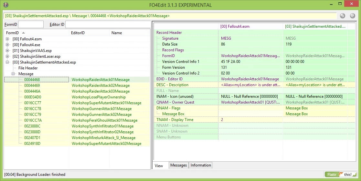Screen dimensions: 361x181
Task: Click the Menu Buttons row label
Action: point(168,137)
